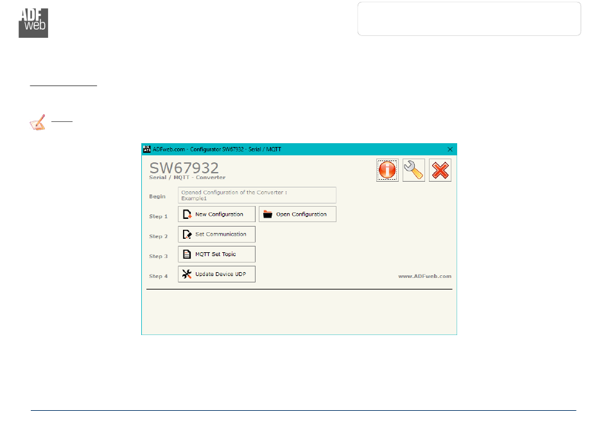Click the Opened Configuration text field
This screenshot has height=423, width=610.
coord(257,195)
